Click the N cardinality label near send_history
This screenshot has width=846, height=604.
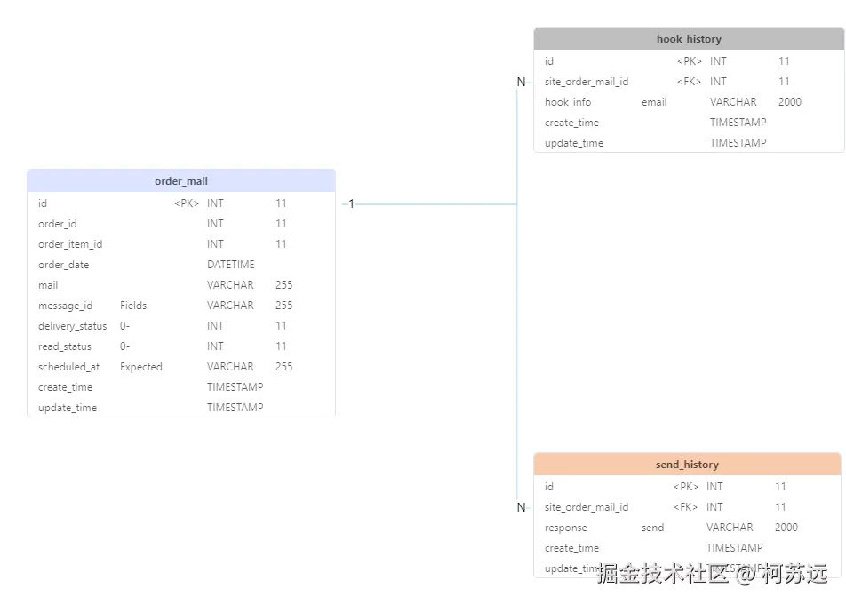pos(521,507)
